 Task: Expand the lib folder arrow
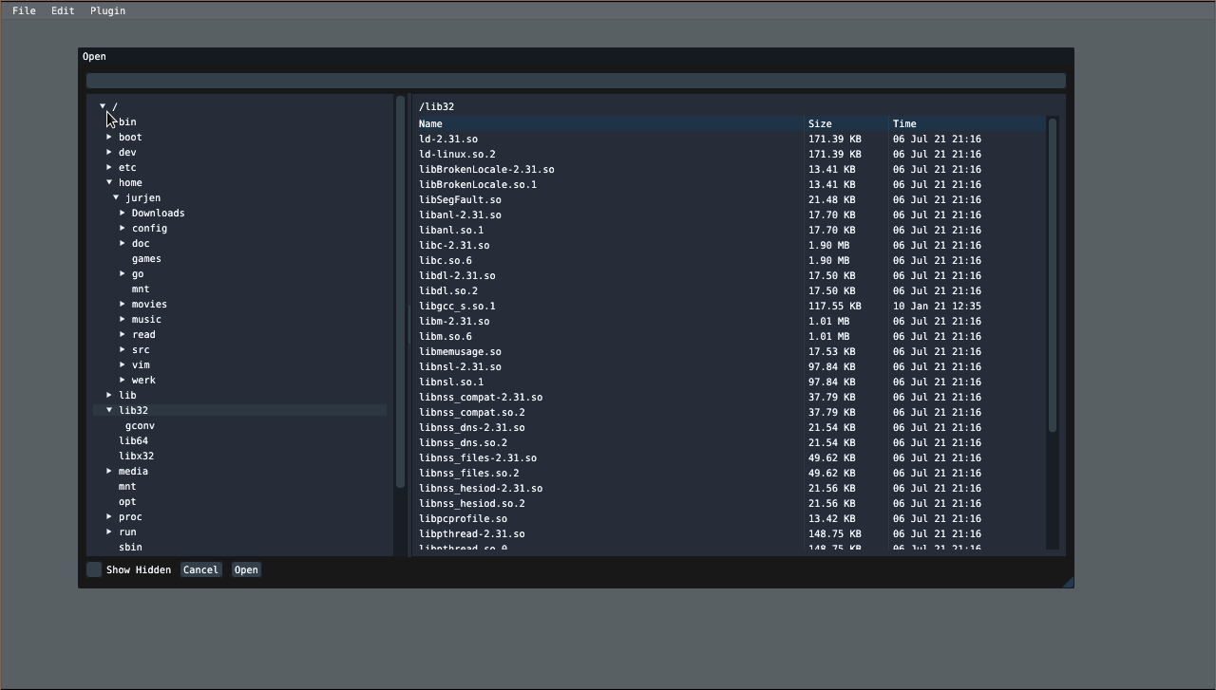coord(109,395)
